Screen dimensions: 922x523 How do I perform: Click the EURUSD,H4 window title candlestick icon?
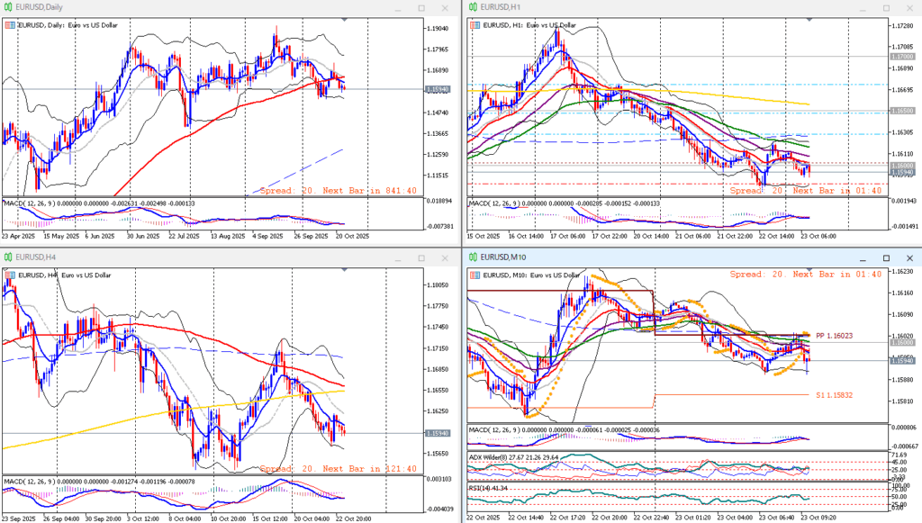pyautogui.click(x=8, y=257)
